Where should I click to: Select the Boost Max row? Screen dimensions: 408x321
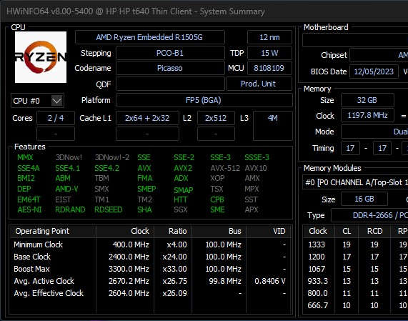(150, 269)
